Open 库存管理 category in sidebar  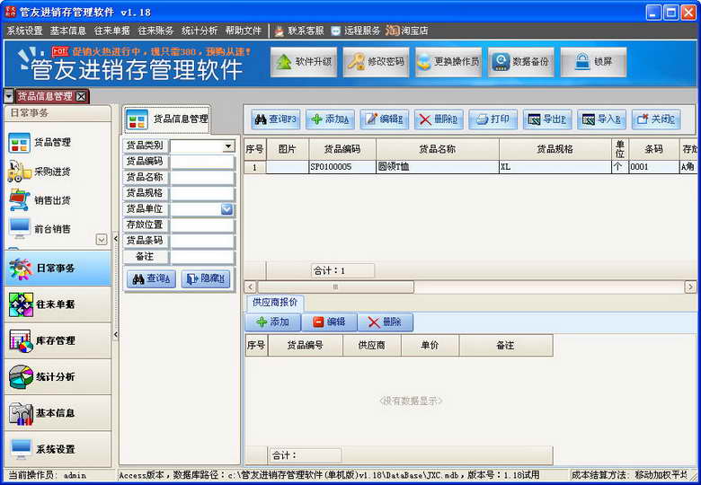[58, 340]
